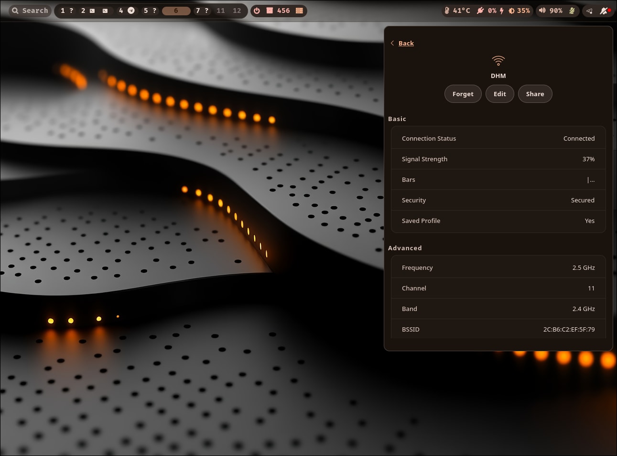Click the channel value 11
Image resolution: width=617 pixels, height=456 pixels.
click(x=591, y=288)
